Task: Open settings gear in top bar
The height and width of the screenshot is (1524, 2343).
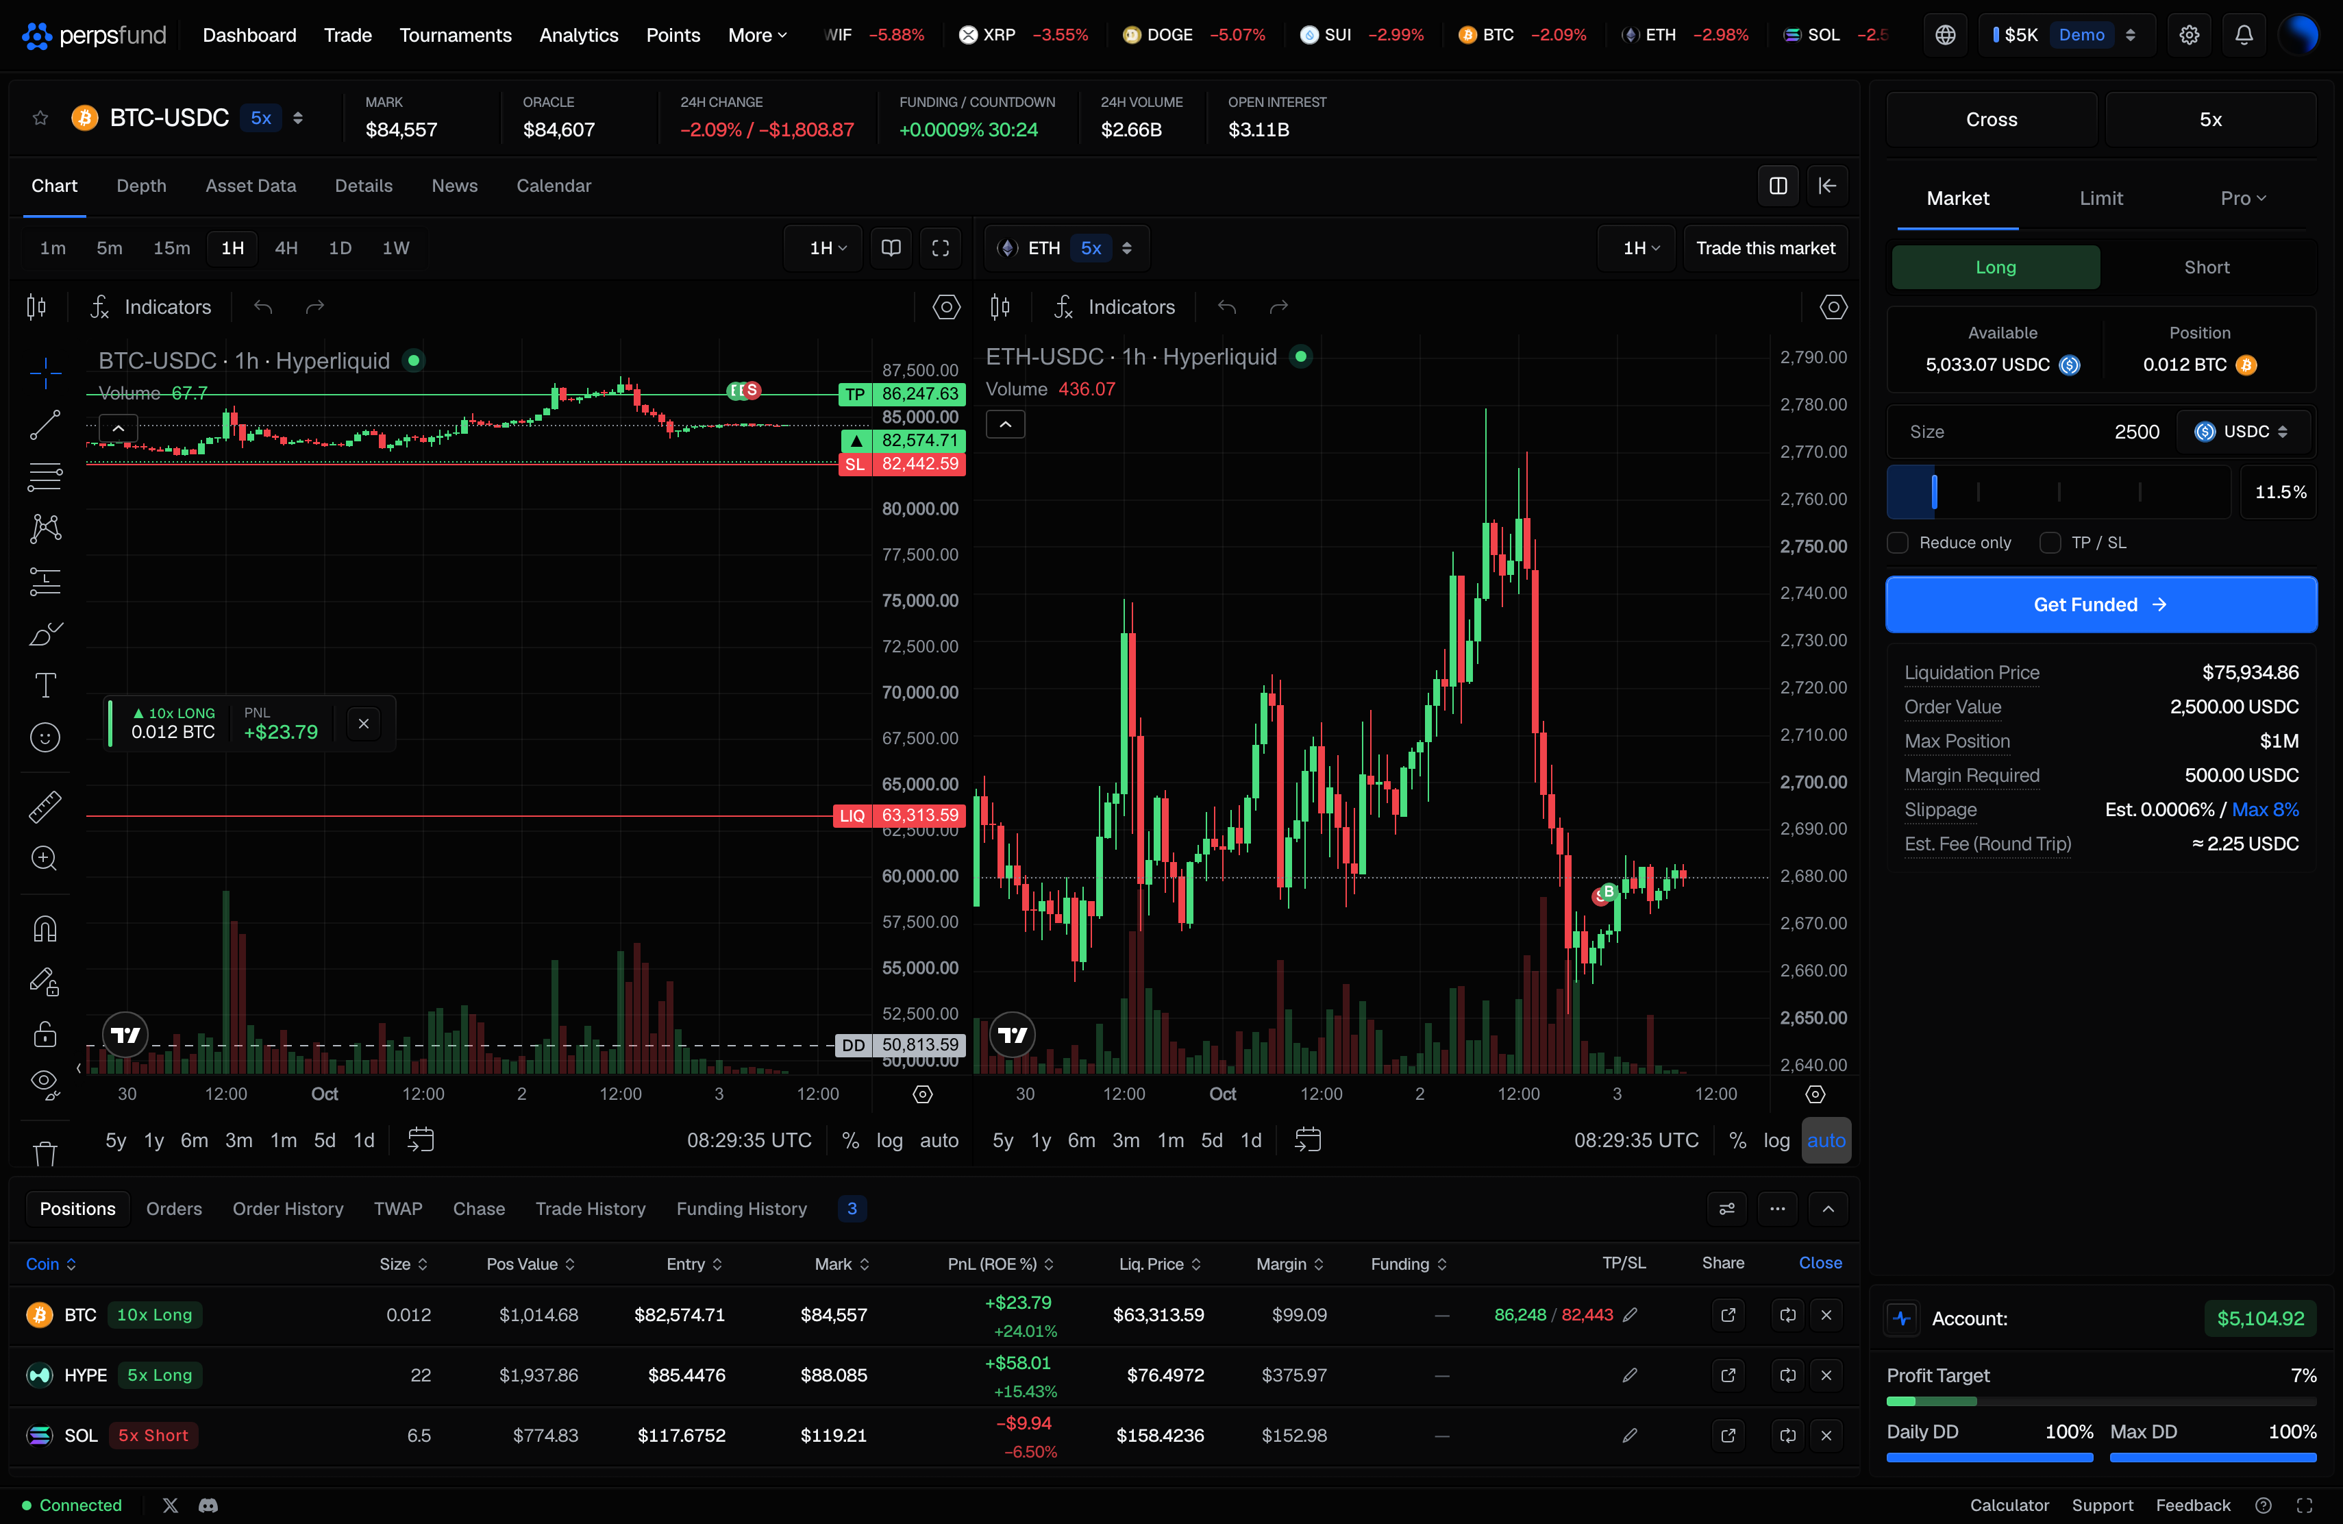Action: 2188,36
